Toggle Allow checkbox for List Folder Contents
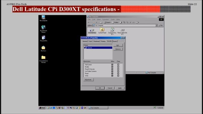This screenshot has width=203, height=114. pyautogui.click(x=112, y=71)
